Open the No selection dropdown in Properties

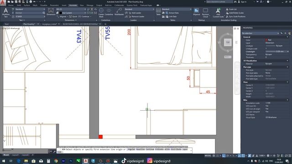[x=260, y=33]
